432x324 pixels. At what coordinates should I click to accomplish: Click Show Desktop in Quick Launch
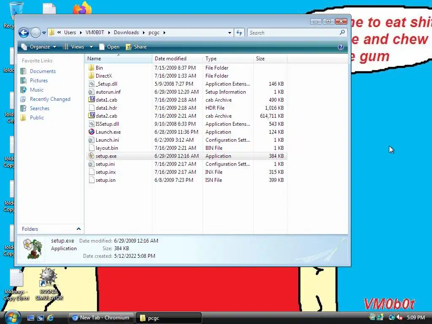point(30,318)
